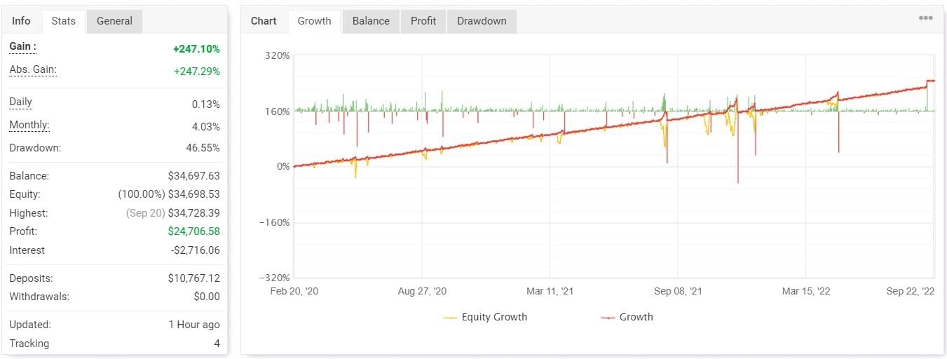Click the Sep 08, '21 axis date
This screenshot has width=947, height=359.
(x=677, y=291)
